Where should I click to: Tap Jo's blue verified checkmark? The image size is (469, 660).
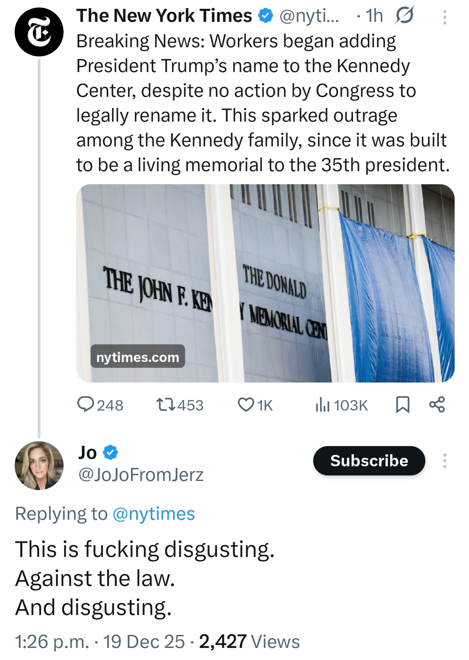(x=111, y=452)
